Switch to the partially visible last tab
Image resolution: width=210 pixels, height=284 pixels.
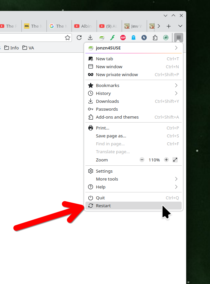(152, 26)
